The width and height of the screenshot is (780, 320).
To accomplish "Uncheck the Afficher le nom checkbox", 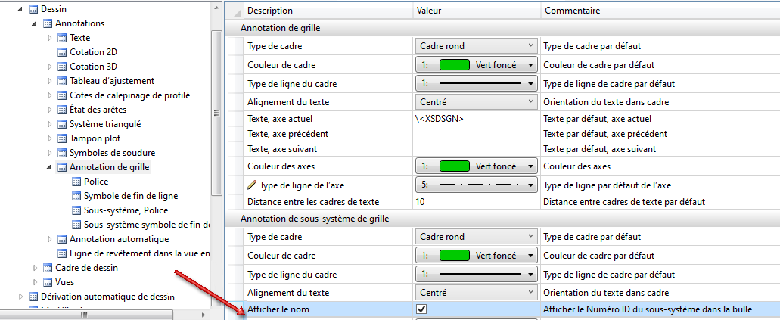I will point(421,309).
